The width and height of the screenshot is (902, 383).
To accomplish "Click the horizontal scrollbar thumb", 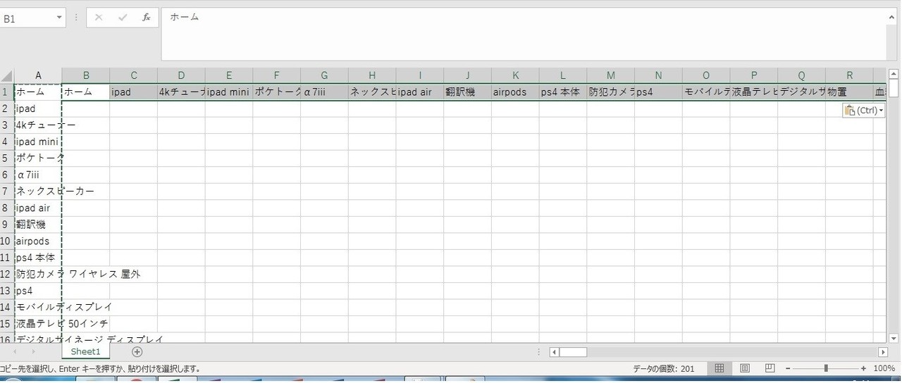I will click(x=574, y=352).
